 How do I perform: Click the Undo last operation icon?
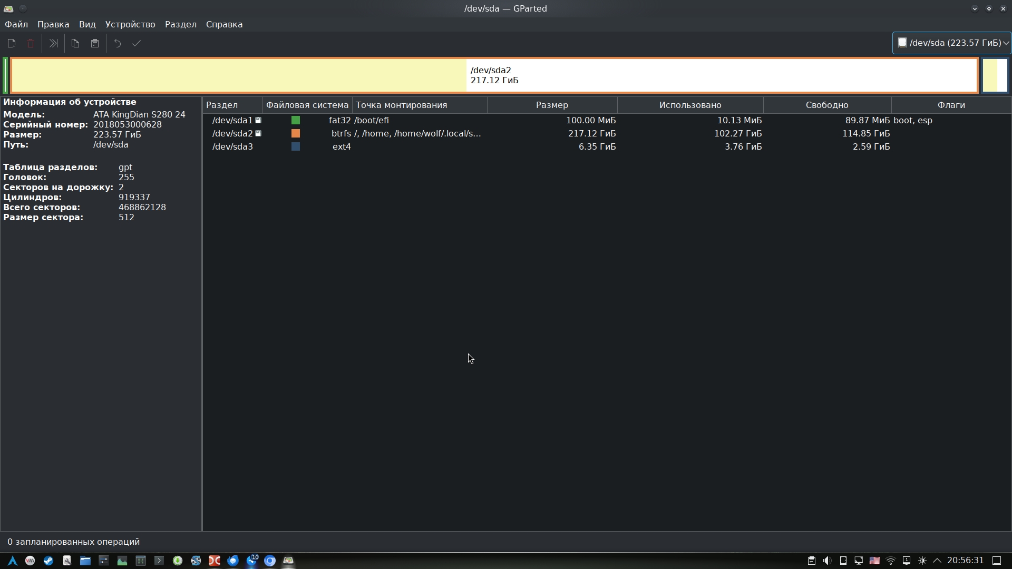pyautogui.click(x=118, y=44)
